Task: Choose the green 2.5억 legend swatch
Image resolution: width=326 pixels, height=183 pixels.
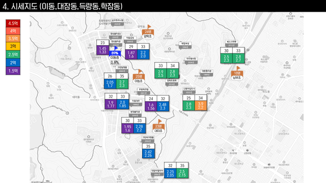Action: 13,54
